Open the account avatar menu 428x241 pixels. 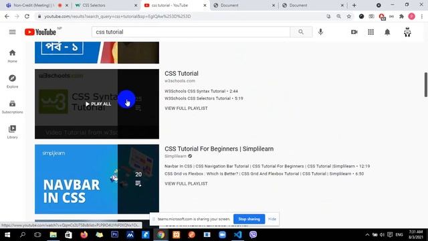click(407, 32)
